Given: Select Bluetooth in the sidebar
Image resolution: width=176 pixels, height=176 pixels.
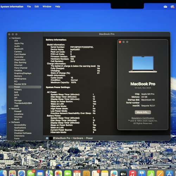Looking at the screenshot, I should tap(19, 49).
